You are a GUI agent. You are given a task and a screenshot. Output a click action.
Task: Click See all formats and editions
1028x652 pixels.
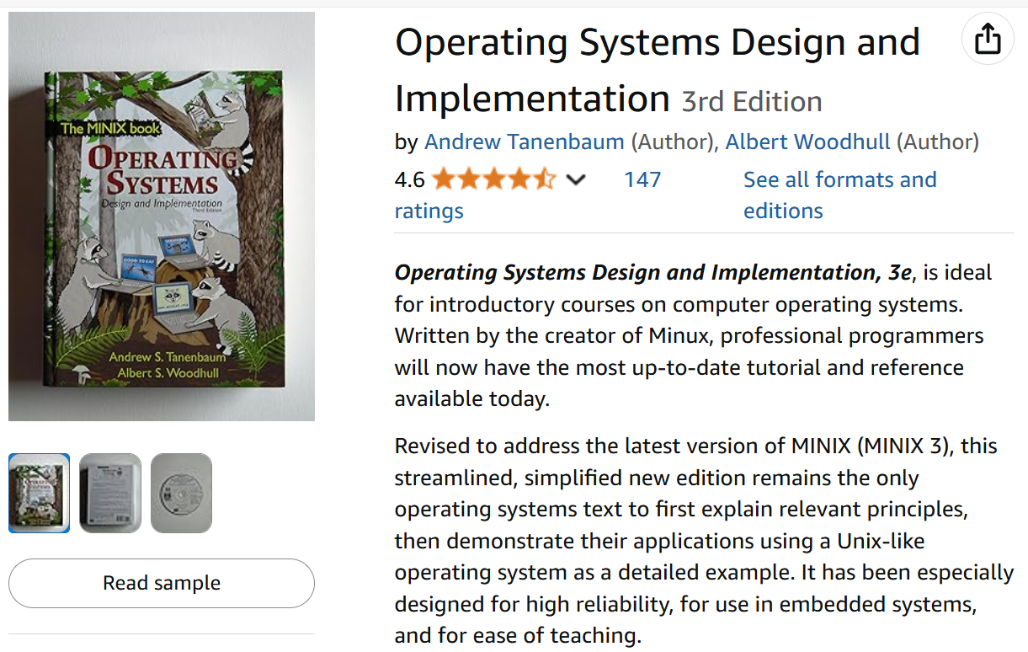[x=839, y=195]
